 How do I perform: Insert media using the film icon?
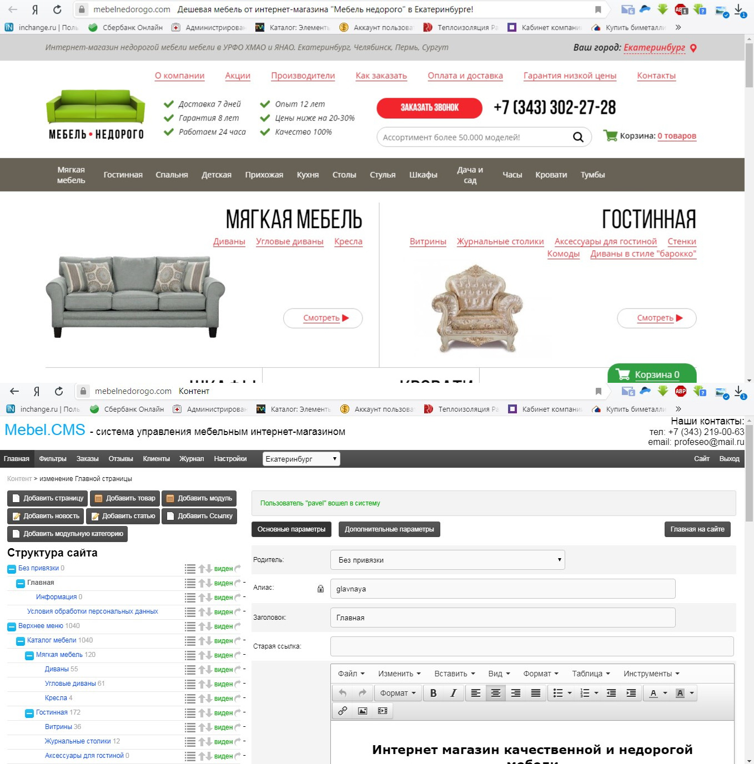pos(383,711)
